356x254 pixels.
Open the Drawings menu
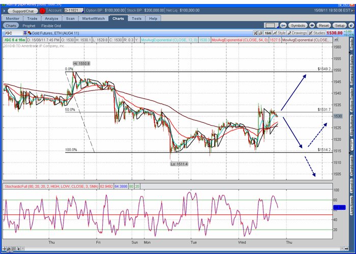click(x=297, y=33)
